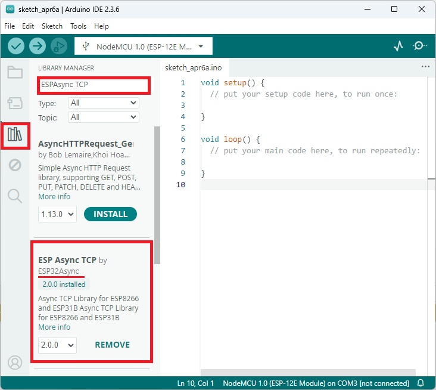Click the Arduino logo in the title bar
The width and height of the screenshot is (436, 390).
(10, 9)
